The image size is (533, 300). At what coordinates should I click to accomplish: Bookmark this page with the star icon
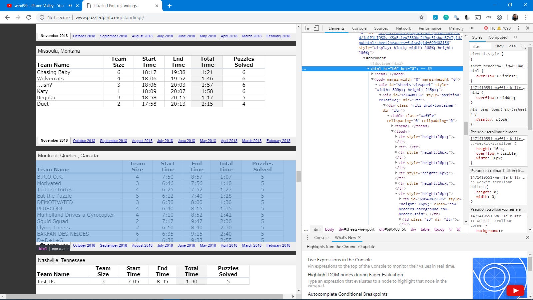pos(421,17)
